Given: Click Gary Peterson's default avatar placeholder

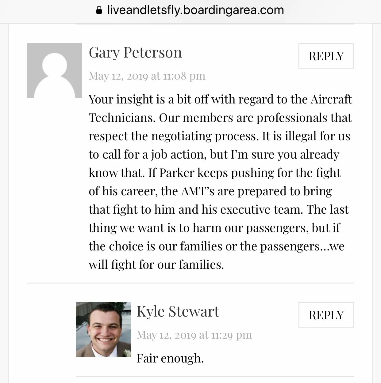Looking at the screenshot, I should click(55, 70).
